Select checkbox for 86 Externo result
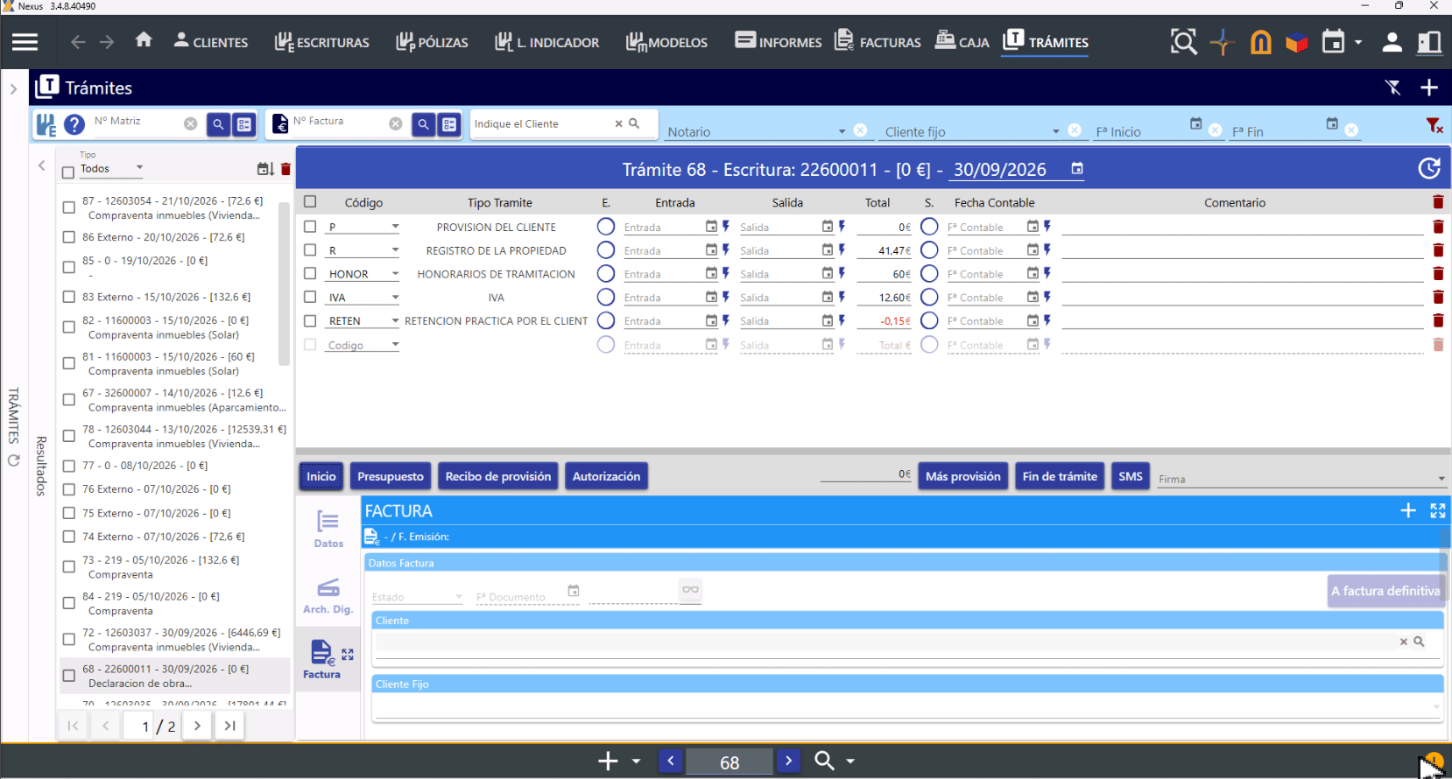Screen dimensions: 1452x779 [x=69, y=237]
